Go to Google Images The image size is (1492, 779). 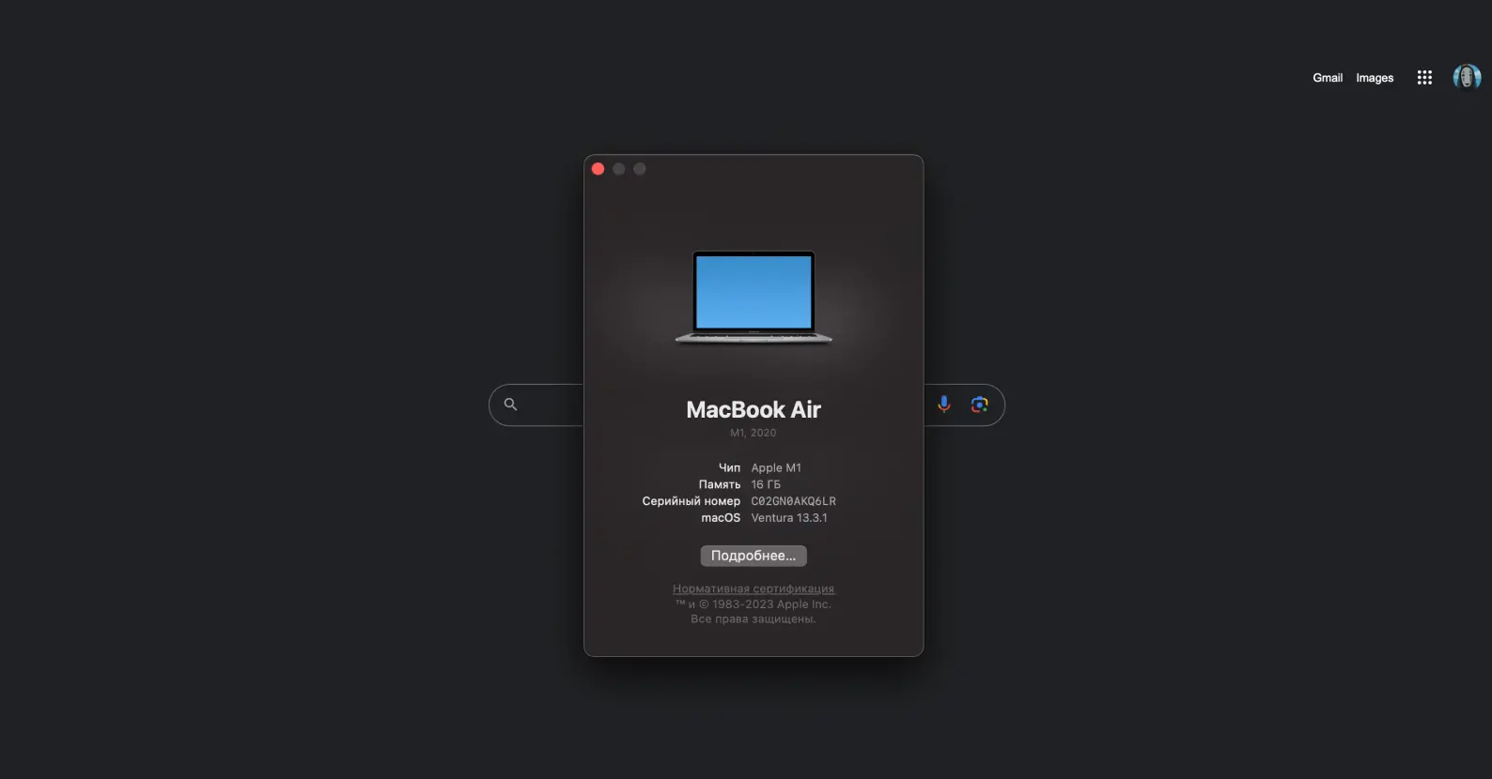pyautogui.click(x=1374, y=78)
